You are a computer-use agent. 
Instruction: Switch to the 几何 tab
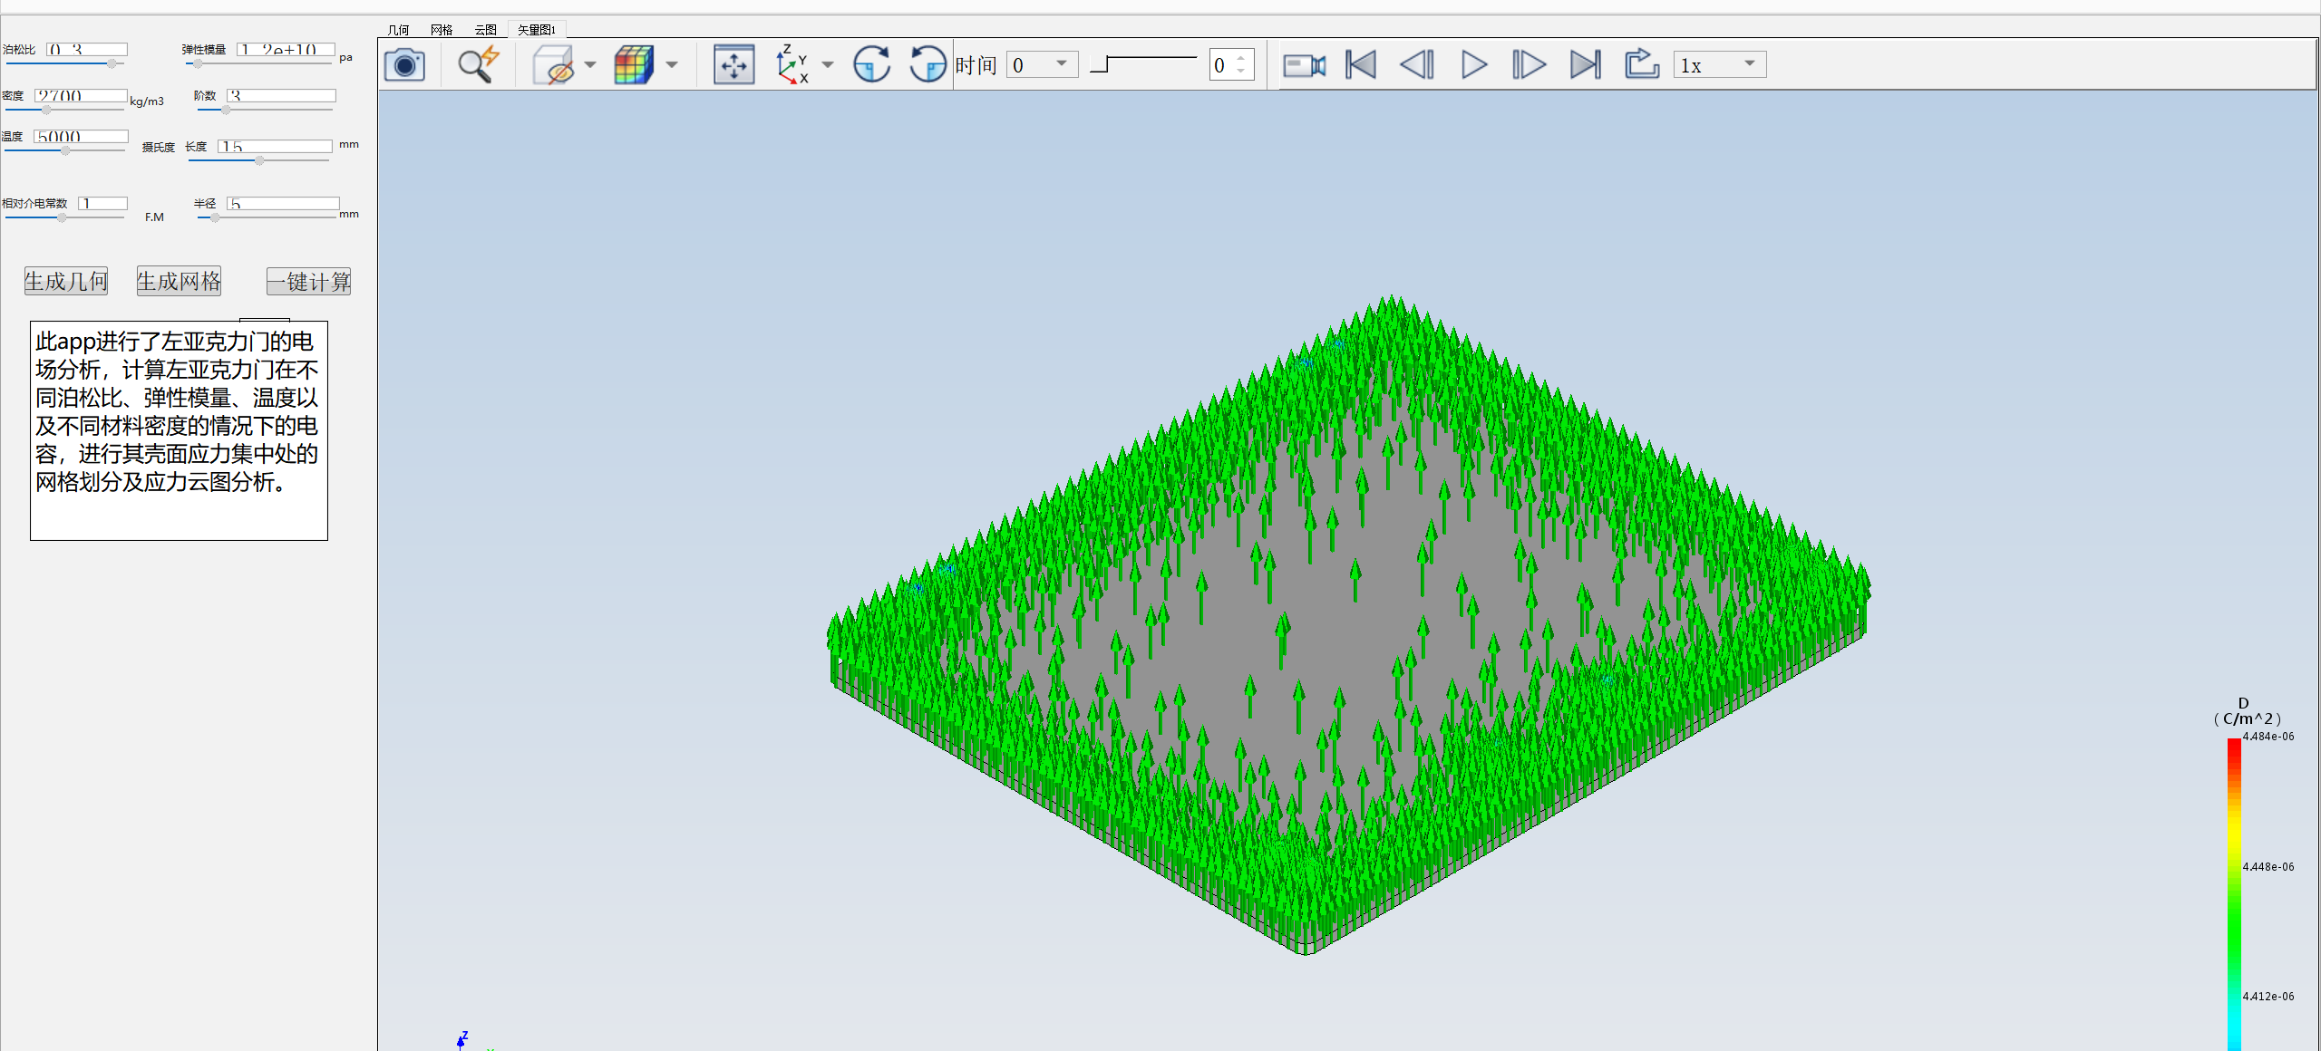(x=398, y=30)
